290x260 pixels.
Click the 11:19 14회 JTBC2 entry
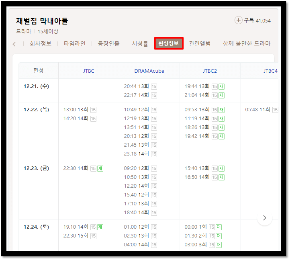coord(204,119)
